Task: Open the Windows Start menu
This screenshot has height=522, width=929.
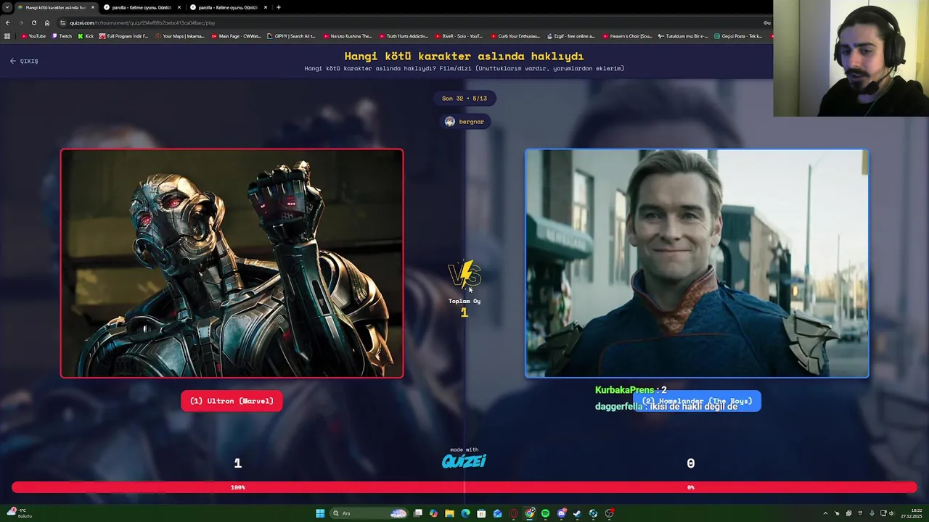Action: [320, 513]
